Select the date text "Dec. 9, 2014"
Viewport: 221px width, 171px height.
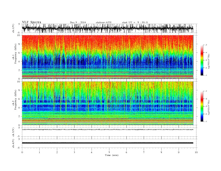pyautogui.click(x=78, y=22)
